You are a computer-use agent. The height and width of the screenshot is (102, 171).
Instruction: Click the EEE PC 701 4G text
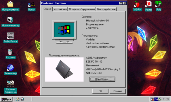[x=94, y=62]
